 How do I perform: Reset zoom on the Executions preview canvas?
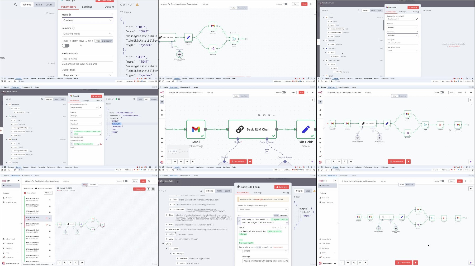pos(76,262)
